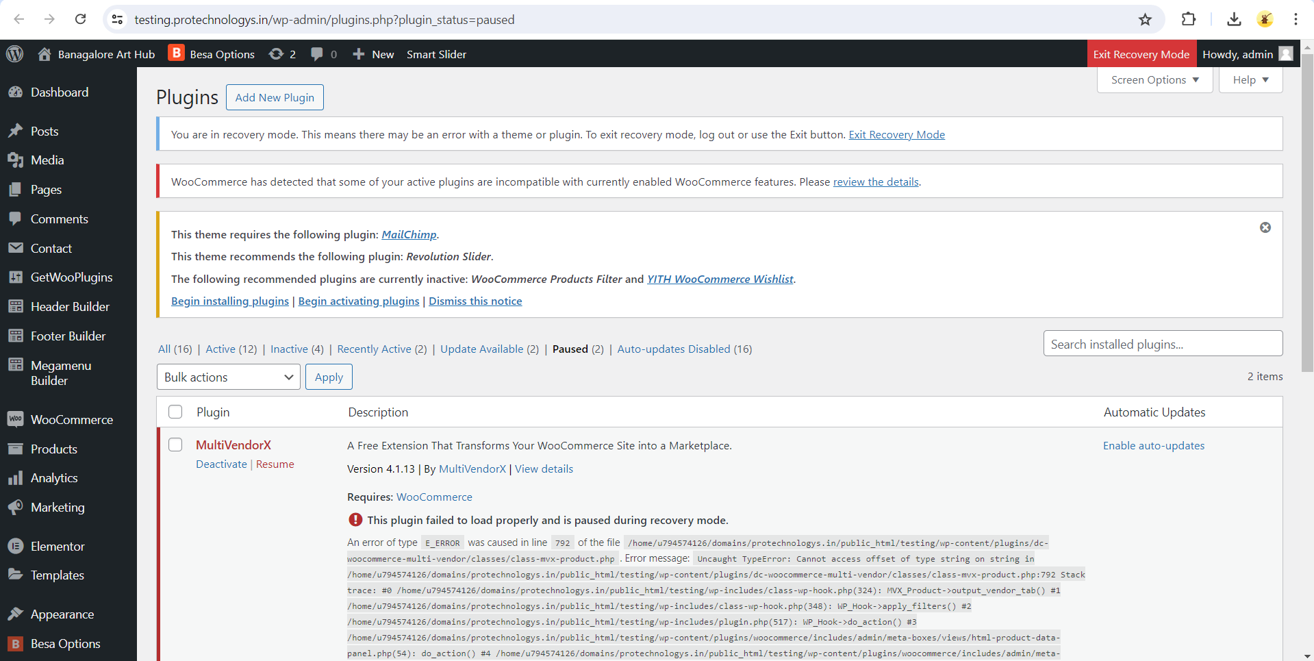Expand the Screen Options panel

tap(1154, 80)
